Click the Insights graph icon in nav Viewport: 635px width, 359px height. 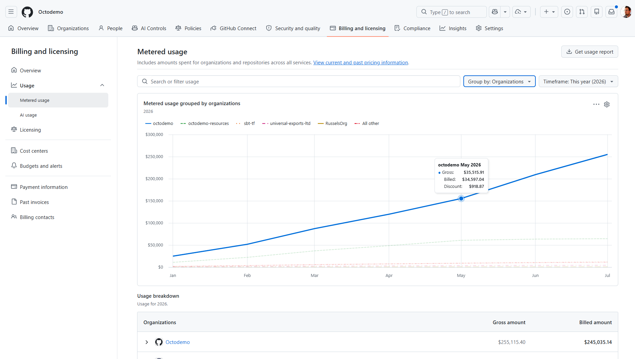(x=443, y=28)
